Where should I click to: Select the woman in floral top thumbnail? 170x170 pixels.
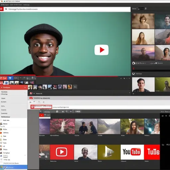(162, 53)
